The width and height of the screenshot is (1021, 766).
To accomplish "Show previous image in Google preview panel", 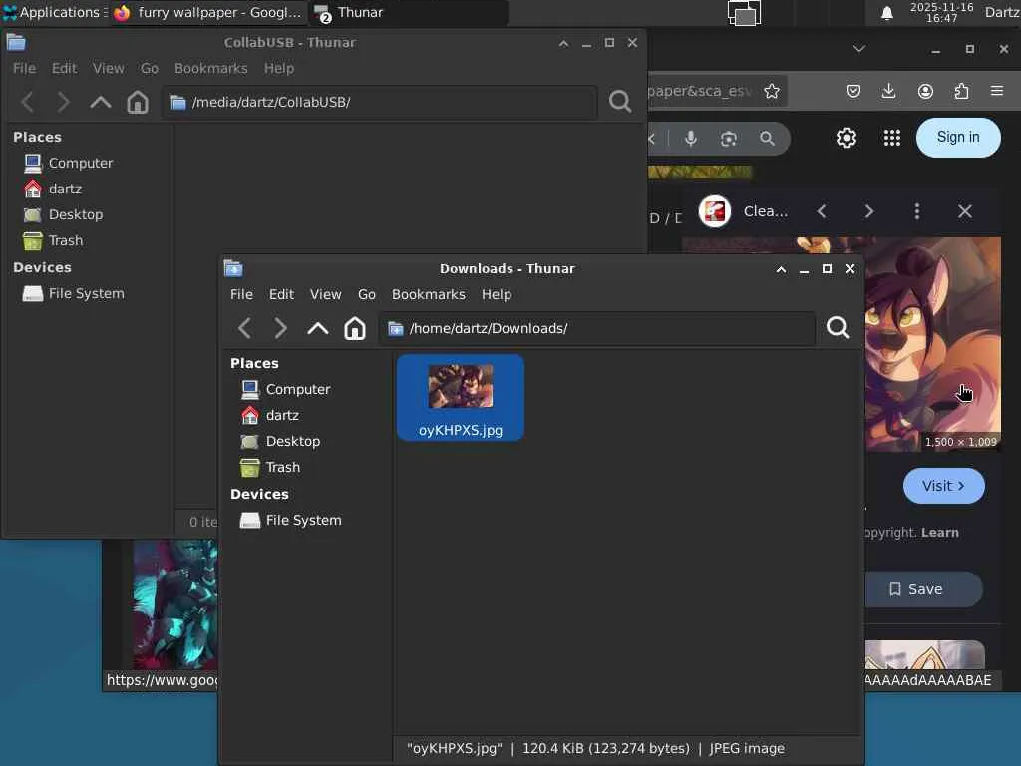I will (x=822, y=211).
